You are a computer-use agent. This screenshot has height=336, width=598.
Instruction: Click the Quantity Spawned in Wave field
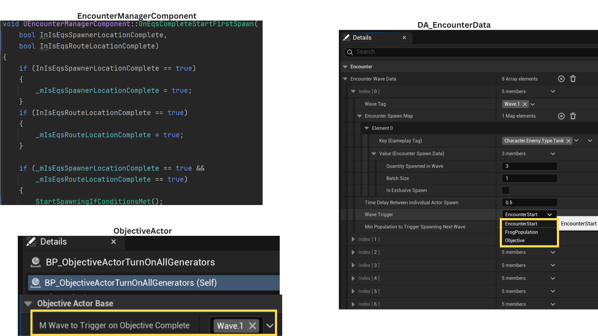click(529, 166)
